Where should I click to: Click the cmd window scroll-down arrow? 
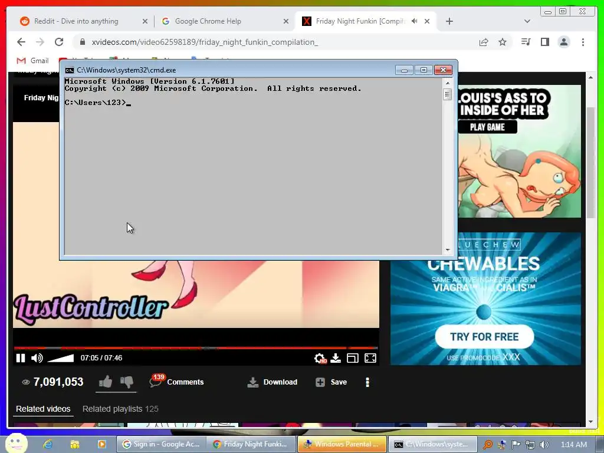(447, 250)
